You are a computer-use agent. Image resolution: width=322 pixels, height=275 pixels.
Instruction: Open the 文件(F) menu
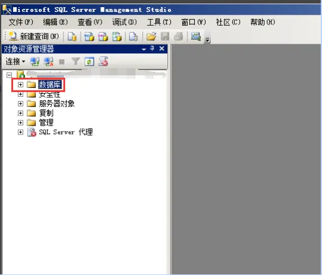(x=21, y=22)
